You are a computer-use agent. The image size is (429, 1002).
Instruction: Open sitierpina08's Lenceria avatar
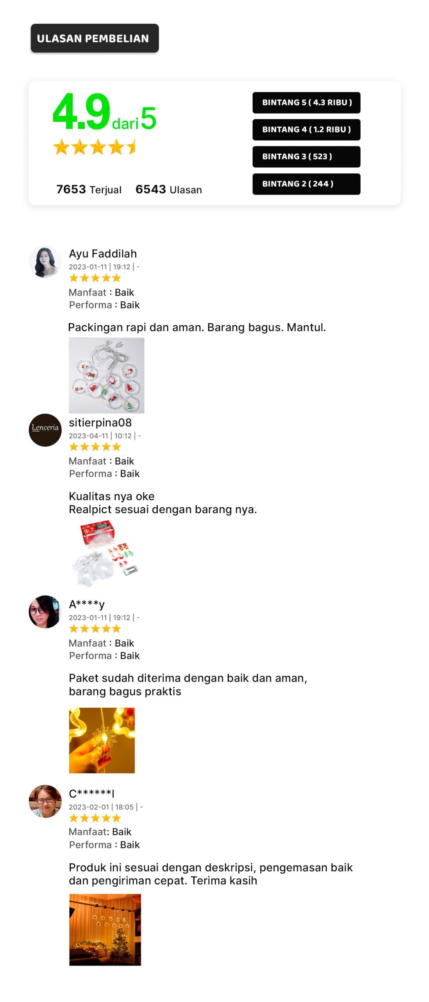[x=45, y=430]
